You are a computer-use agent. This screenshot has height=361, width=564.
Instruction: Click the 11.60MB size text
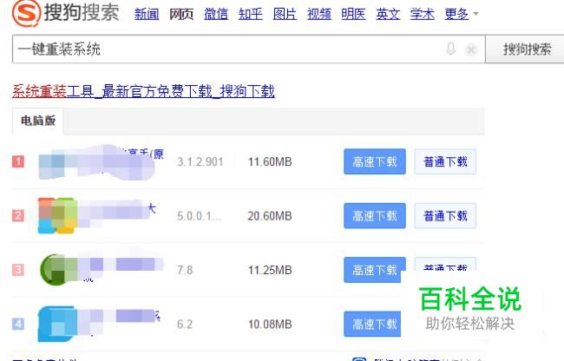(x=270, y=161)
